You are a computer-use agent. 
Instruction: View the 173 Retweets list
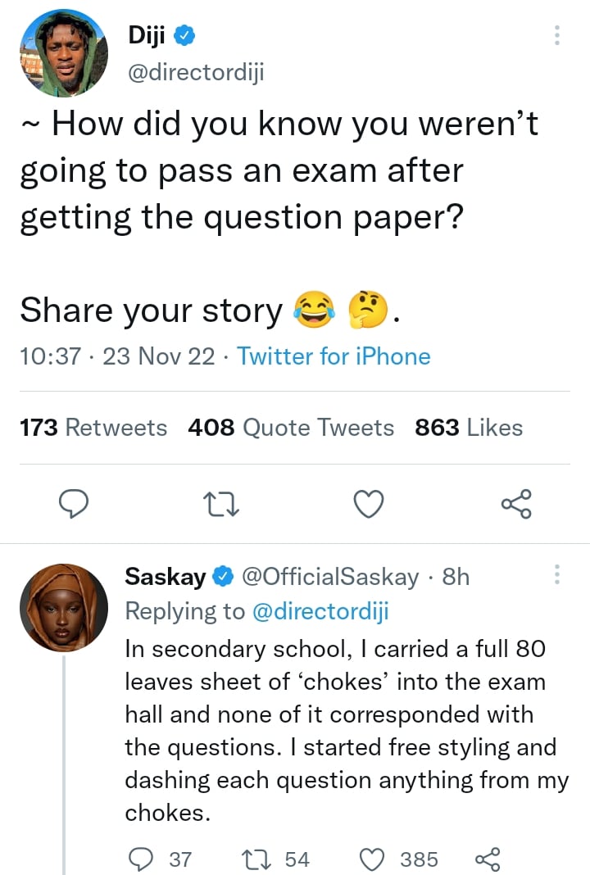click(93, 428)
